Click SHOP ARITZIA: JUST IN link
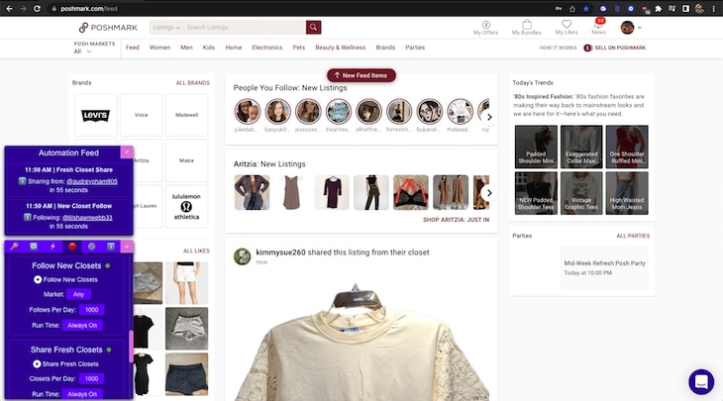This screenshot has width=723, height=401. tap(456, 220)
